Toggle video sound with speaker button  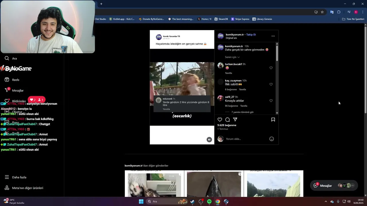click(x=209, y=140)
